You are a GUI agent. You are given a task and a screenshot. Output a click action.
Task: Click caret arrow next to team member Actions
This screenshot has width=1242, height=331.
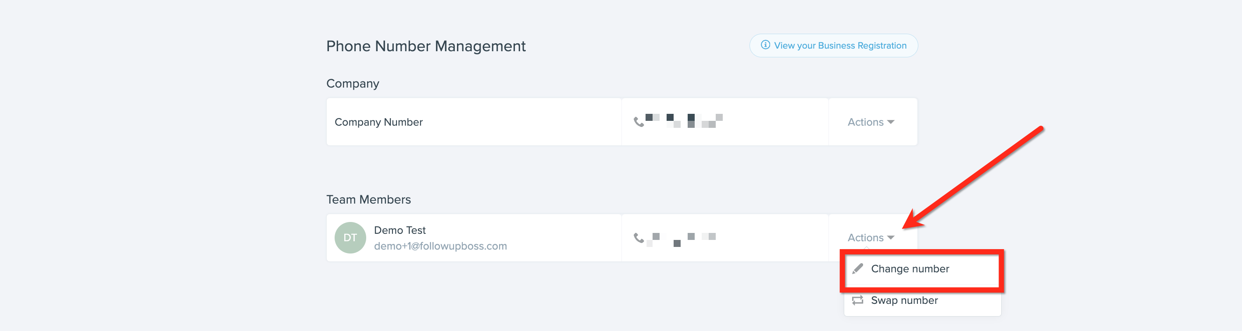click(x=891, y=238)
